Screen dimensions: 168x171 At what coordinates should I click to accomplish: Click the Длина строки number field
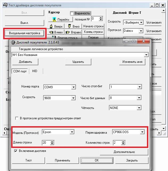[x=46, y=143]
